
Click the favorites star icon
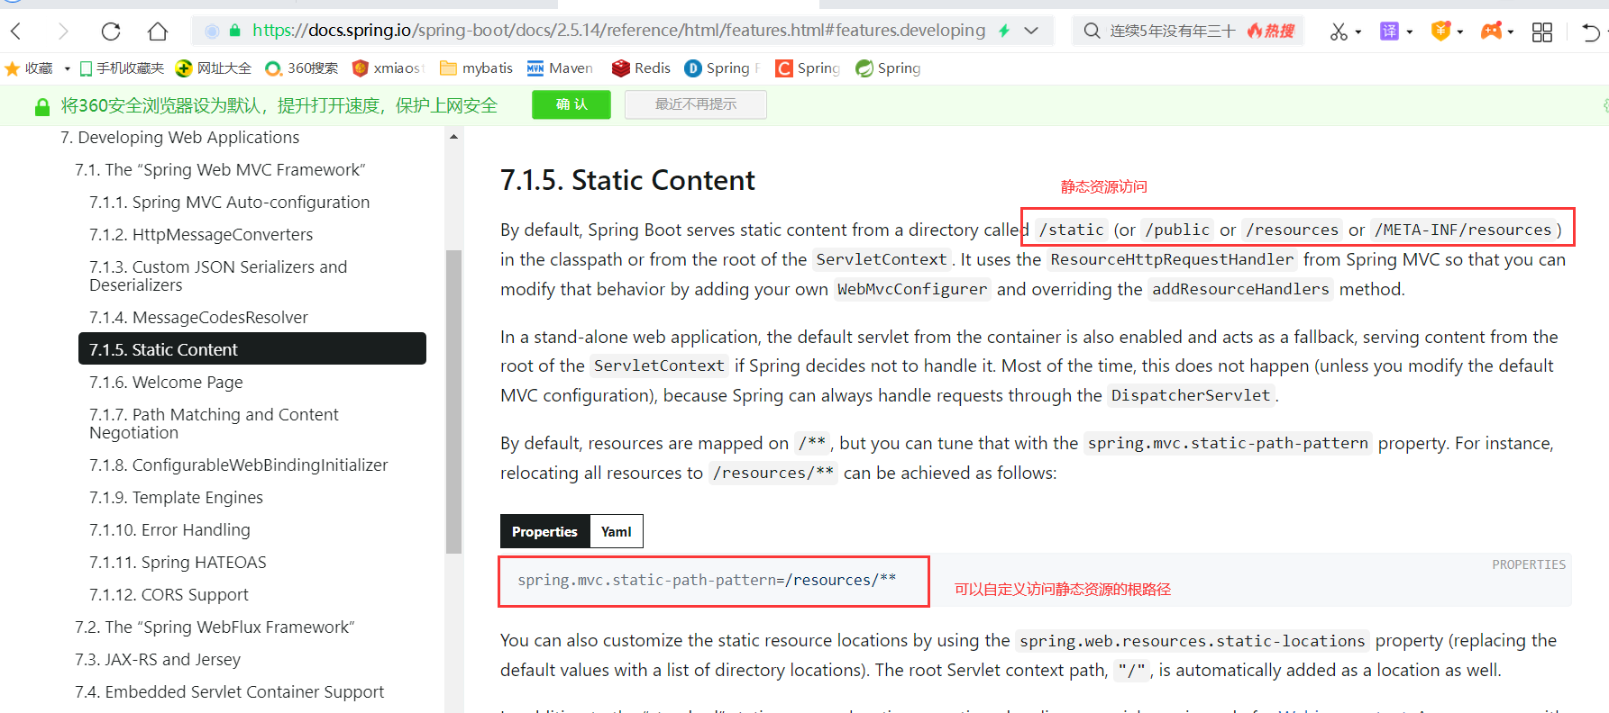tap(13, 68)
